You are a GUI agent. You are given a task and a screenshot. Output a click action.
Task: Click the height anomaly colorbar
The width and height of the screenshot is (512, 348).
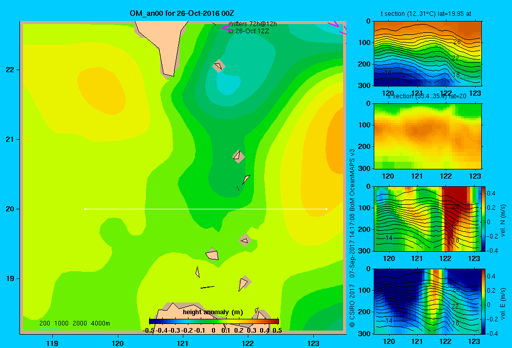214,321
